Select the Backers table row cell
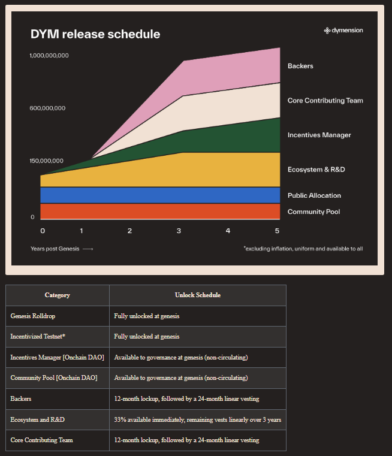Viewport: 392px width, 456px height. pos(58,399)
